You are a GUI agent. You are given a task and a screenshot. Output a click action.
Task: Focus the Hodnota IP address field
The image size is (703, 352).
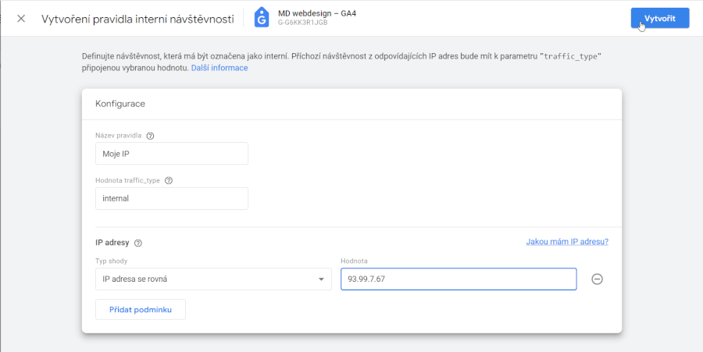tap(459, 279)
